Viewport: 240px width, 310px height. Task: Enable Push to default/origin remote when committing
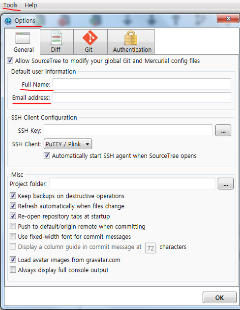[13, 226]
